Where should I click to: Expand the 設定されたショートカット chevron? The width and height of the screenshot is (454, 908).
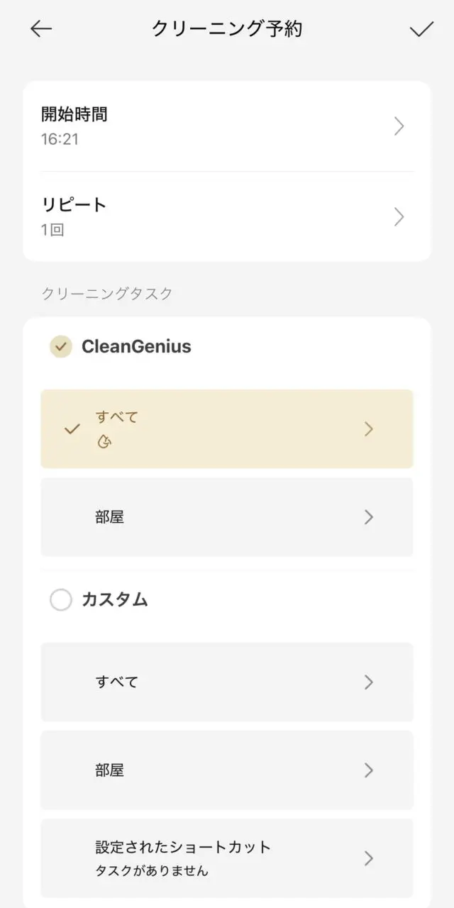[x=368, y=858]
